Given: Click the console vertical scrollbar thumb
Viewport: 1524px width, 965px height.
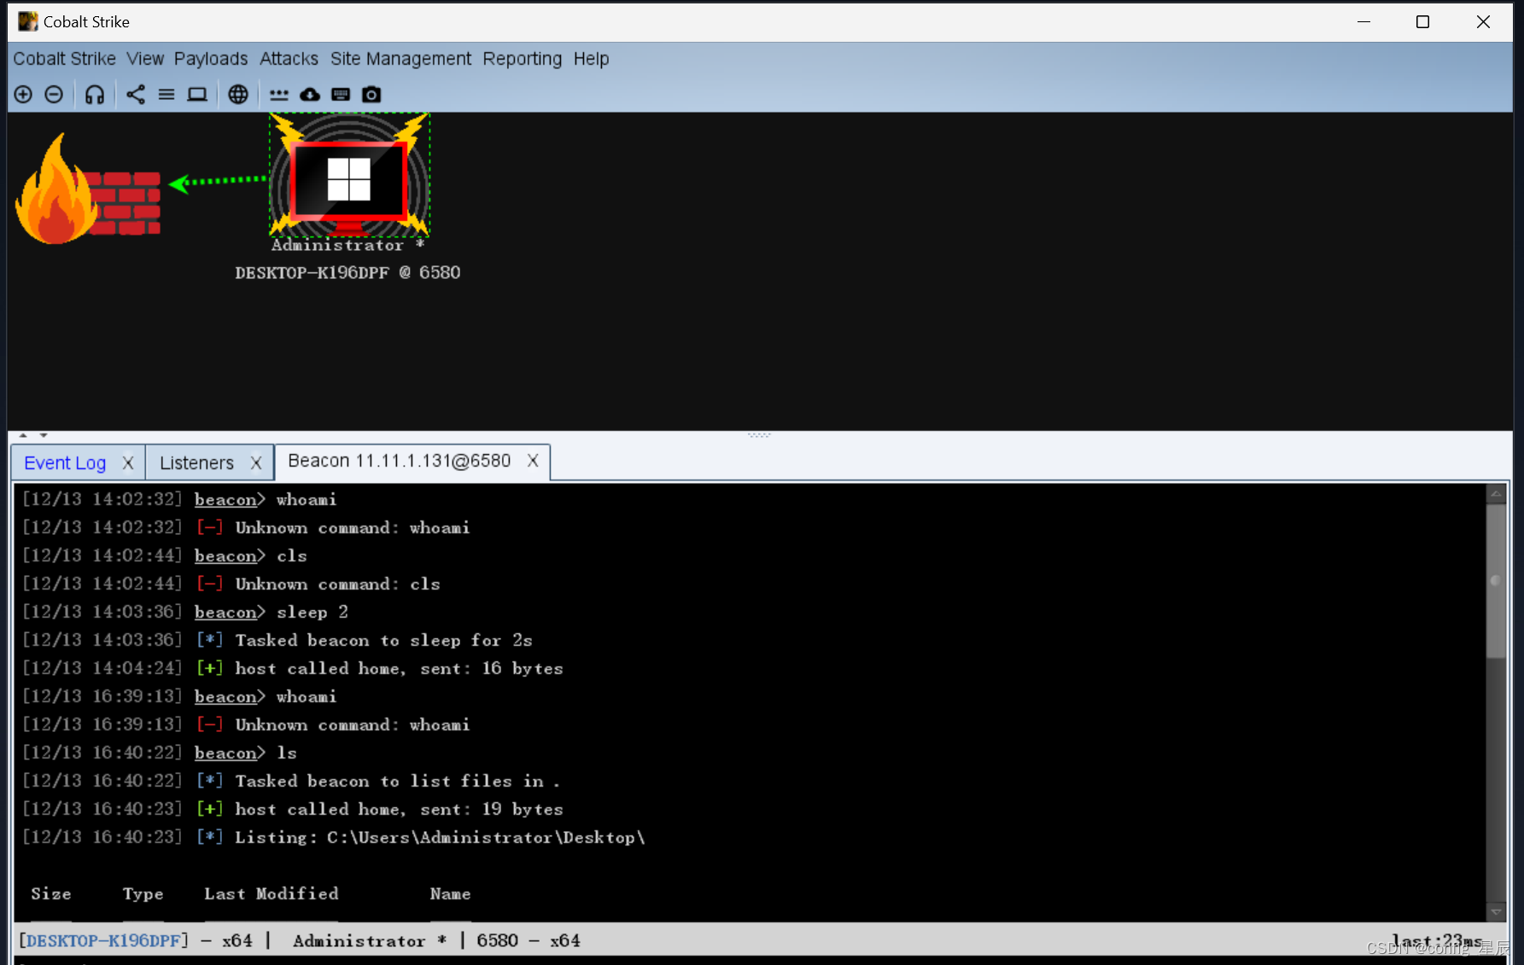Looking at the screenshot, I should pos(1496,581).
